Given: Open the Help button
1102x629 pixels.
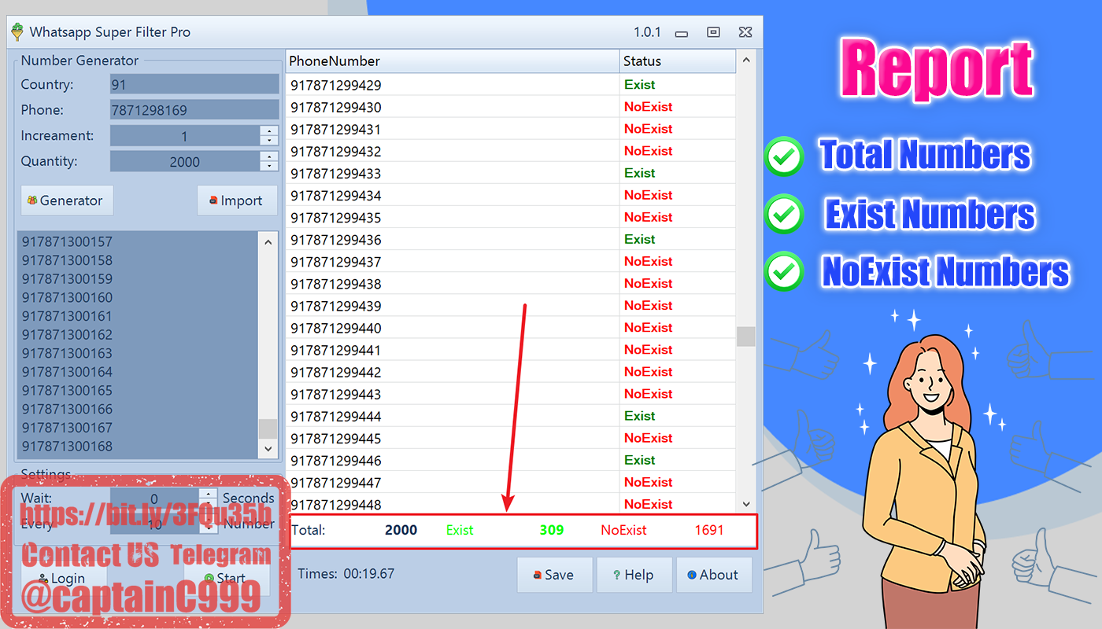Looking at the screenshot, I should pos(634,575).
